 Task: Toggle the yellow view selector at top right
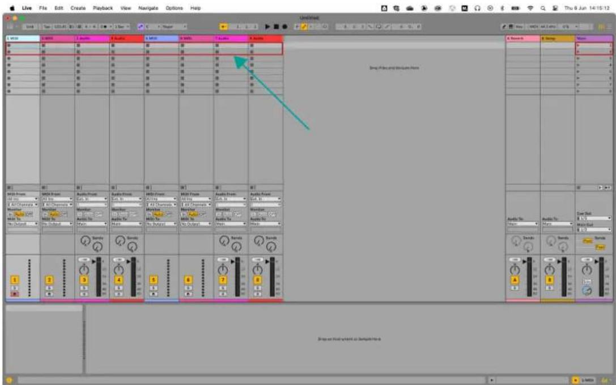click(601, 26)
